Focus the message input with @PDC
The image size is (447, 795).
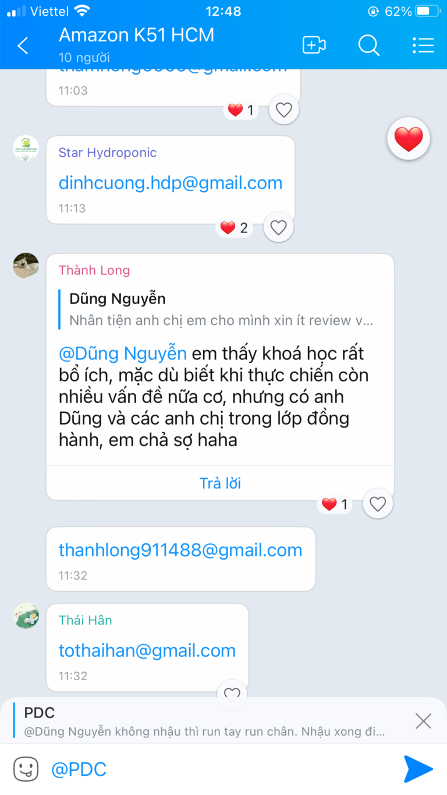tap(221, 769)
